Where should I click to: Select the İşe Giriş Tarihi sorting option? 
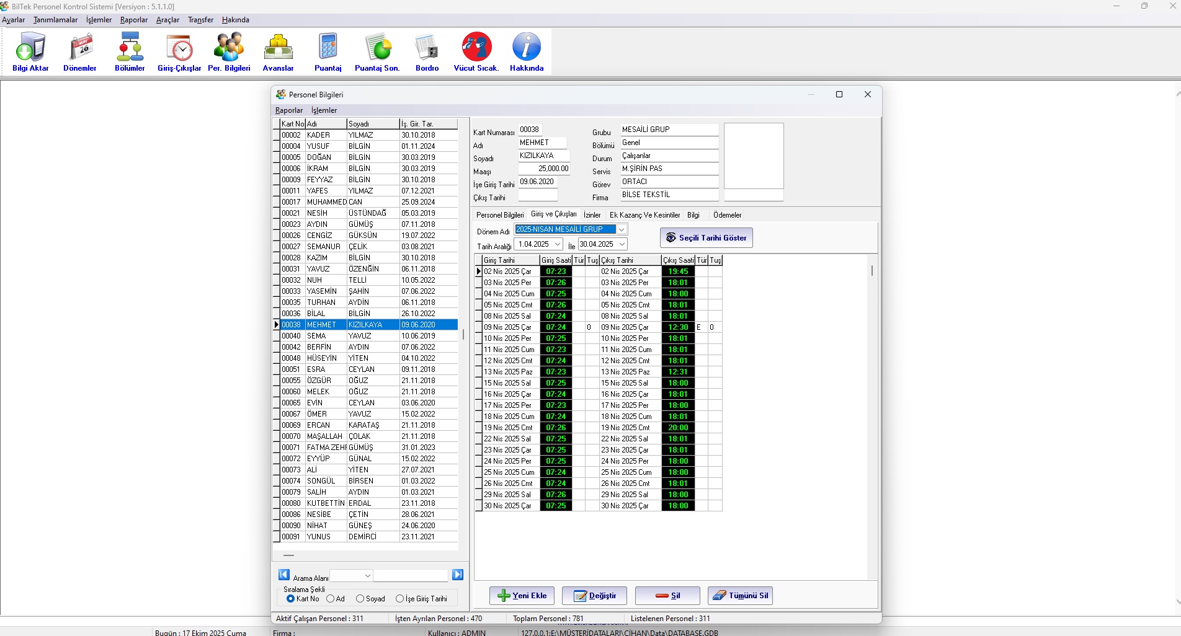[399, 599]
